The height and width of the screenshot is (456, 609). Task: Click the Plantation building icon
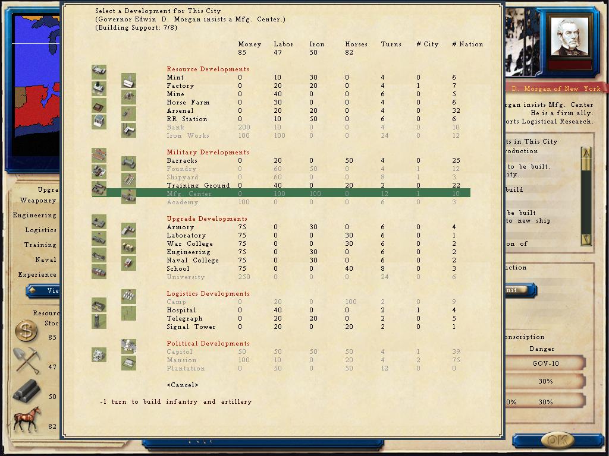pos(128,363)
